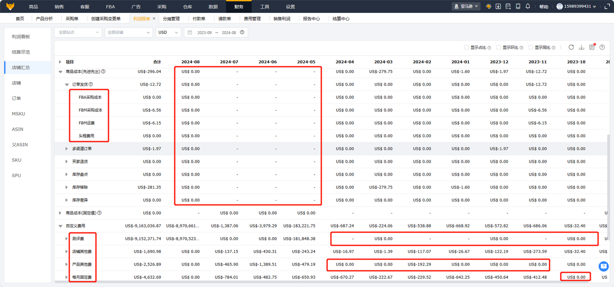Open the 全部店铺 store dropdown
The height and width of the screenshot is (287, 614).
click(x=128, y=33)
